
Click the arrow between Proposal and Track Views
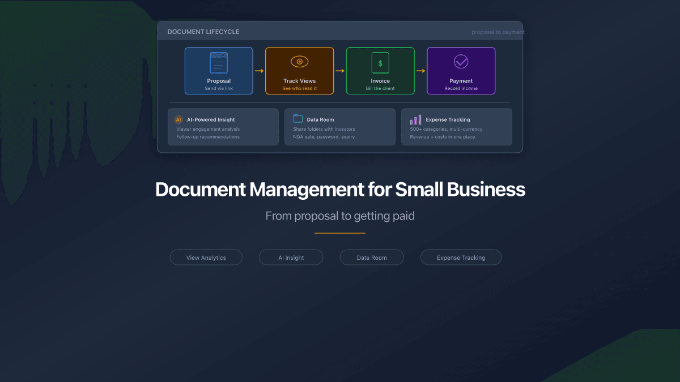pos(259,71)
